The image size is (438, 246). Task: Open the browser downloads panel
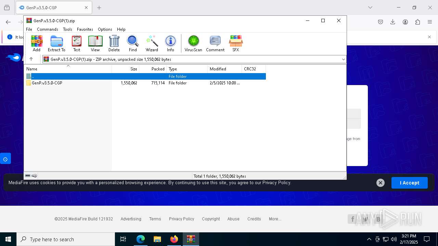point(393,22)
